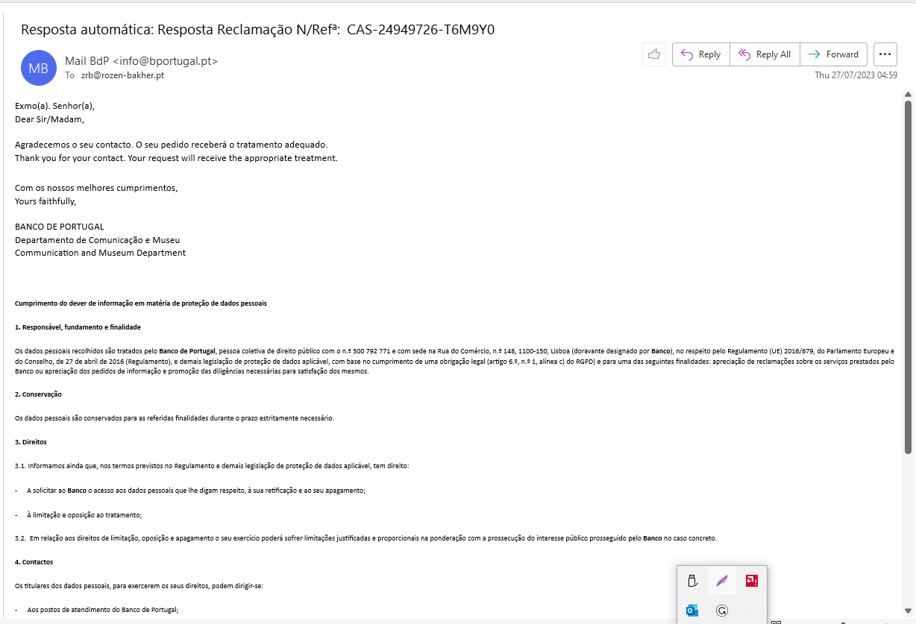The image size is (916, 624).
Task: Click Reply All for this message
Action: [765, 54]
